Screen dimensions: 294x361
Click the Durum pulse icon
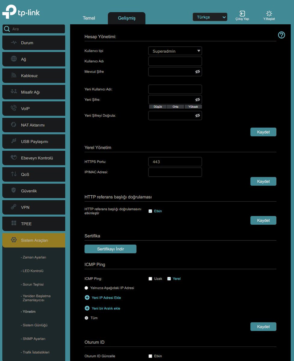[14, 43]
